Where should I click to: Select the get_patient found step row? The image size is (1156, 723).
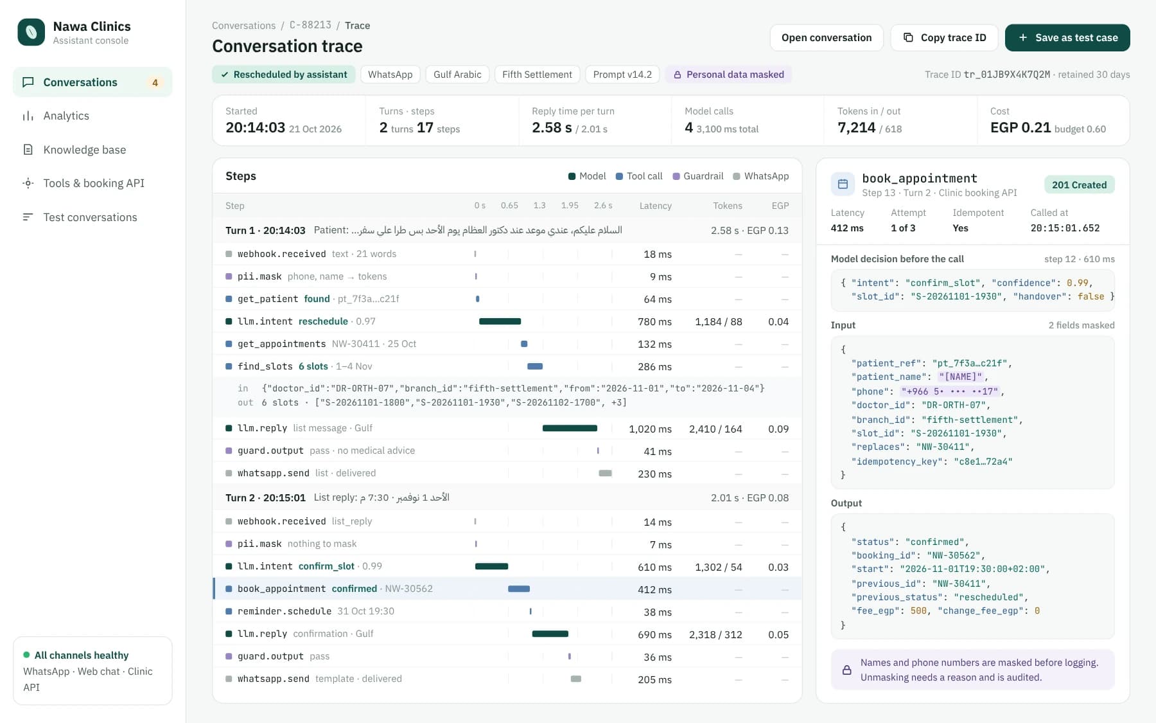coord(507,299)
